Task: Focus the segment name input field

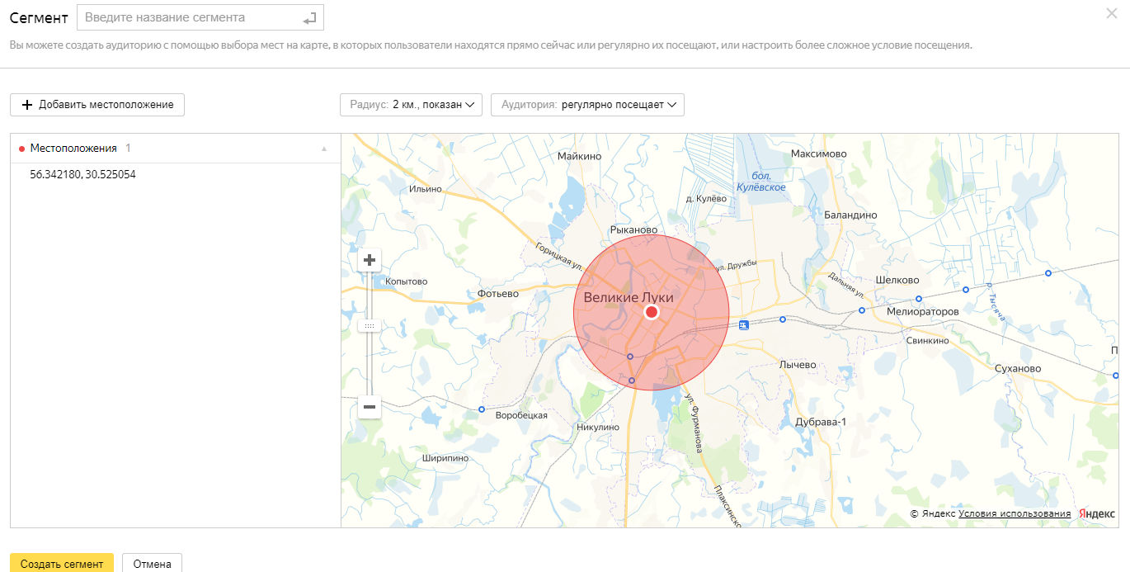Action: click(188, 17)
